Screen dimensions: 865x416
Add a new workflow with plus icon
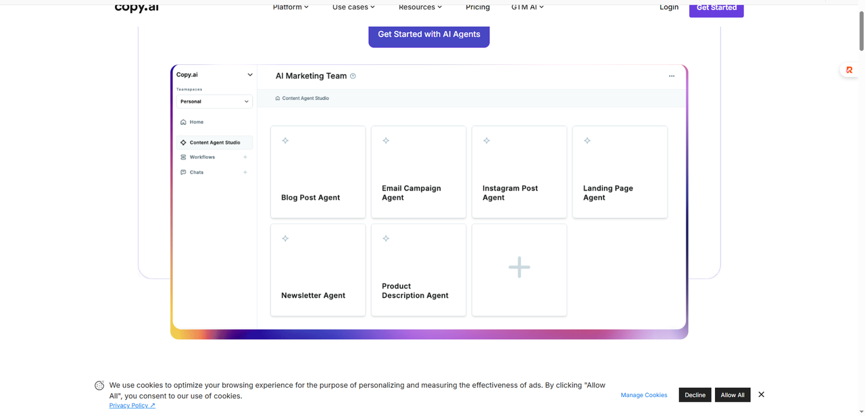[245, 157]
